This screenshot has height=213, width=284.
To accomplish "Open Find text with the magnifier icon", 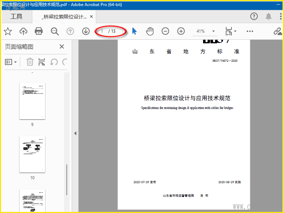I will [55, 31].
